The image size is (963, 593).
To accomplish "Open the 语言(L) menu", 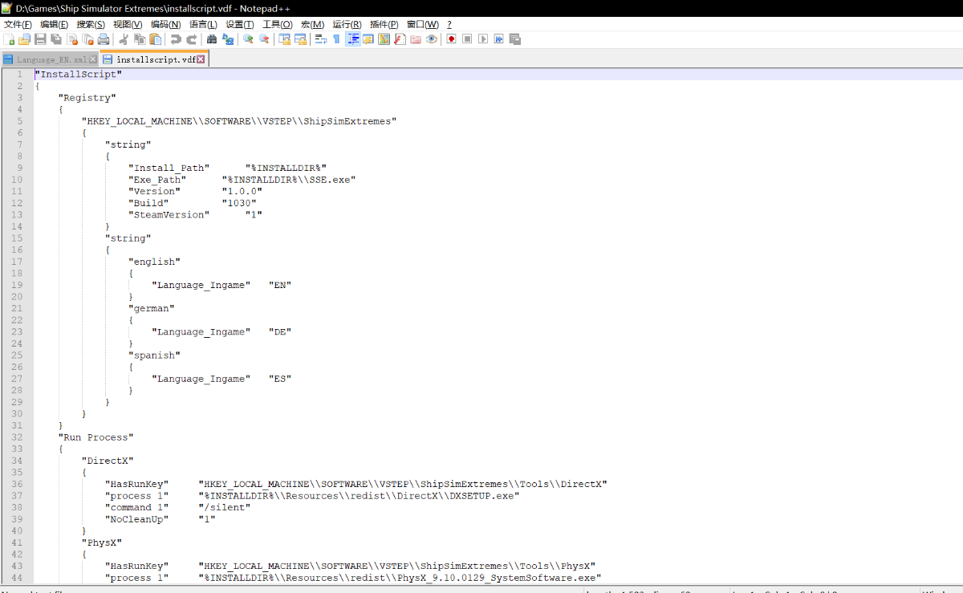I will point(204,25).
